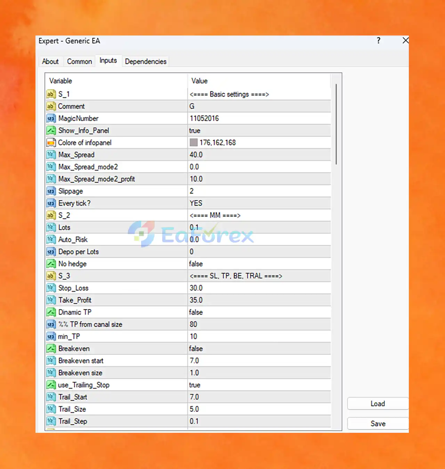Click the color icon beside Colore of infopanel
The width and height of the screenshot is (445, 469).
pos(51,143)
